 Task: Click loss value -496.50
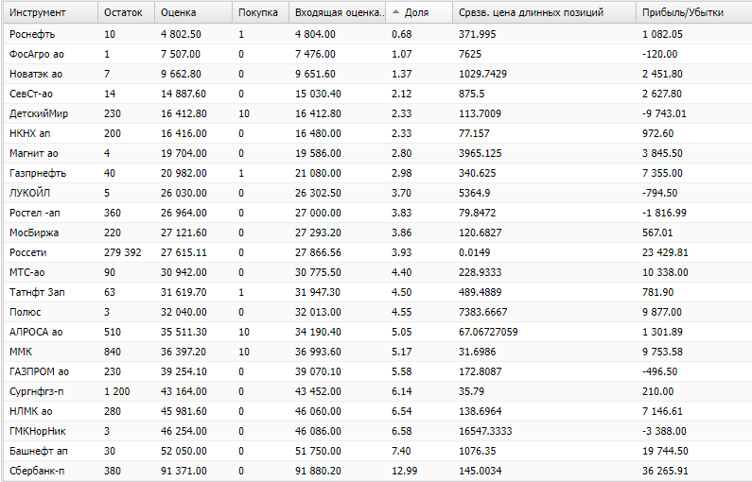[660, 371]
